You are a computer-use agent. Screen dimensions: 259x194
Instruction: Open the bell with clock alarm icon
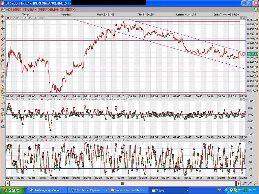click(3, 92)
